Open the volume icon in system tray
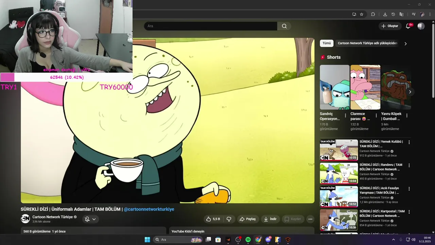Image resolution: width=435 pixels, height=245 pixels. coord(413,240)
